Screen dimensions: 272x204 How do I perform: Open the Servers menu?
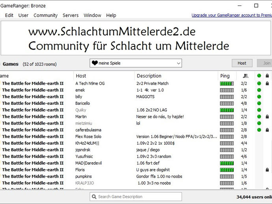pos(71,15)
